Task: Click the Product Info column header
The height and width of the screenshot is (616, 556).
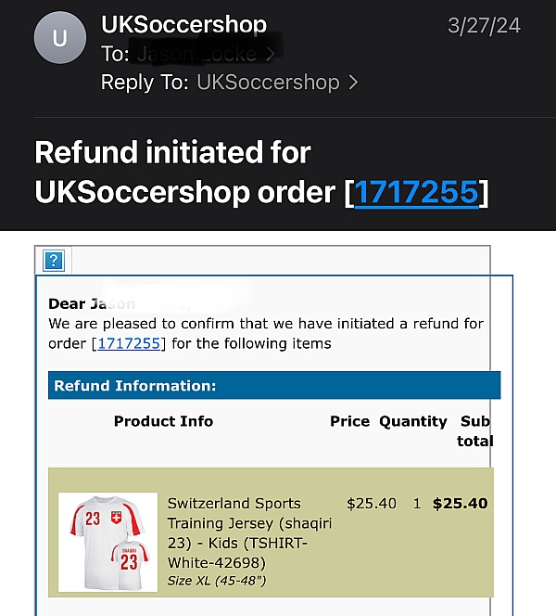Action: pyautogui.click(x=163, y=421)
